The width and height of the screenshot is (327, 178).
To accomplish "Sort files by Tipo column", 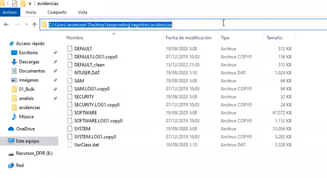I will tap(225, 38).
